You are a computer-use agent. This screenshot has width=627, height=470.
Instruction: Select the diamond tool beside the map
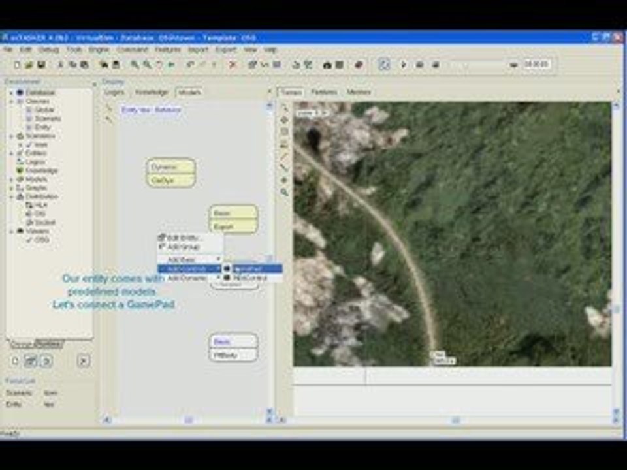(x=284, y=120)
